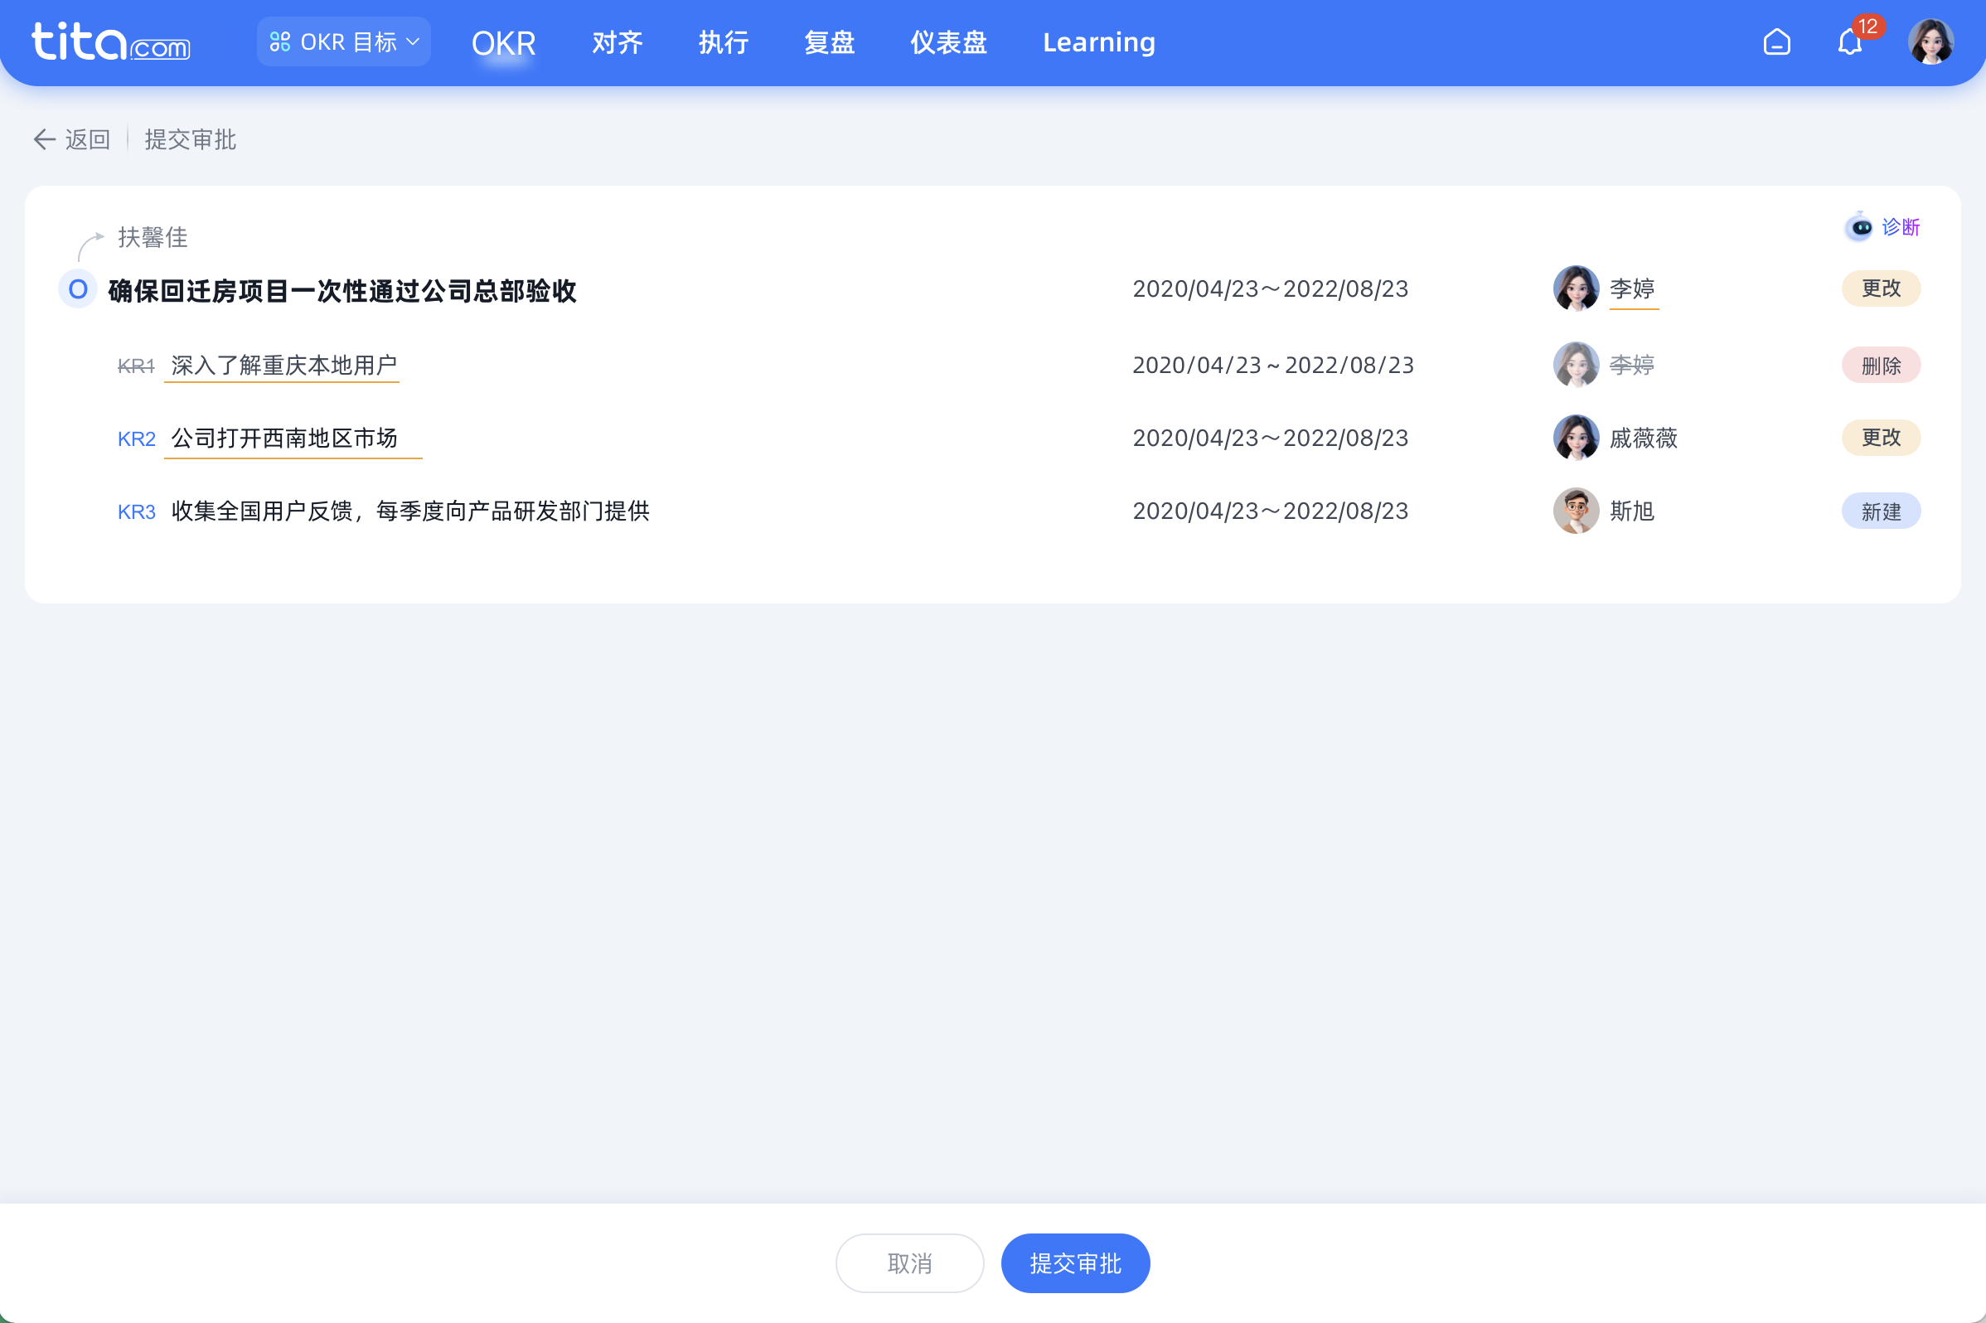Click the profile avatar in top right

coord(1932,41)
